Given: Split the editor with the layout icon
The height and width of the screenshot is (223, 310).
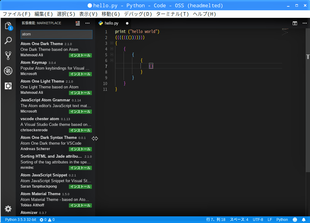Looking at the screenshot, I should (295, 23).
